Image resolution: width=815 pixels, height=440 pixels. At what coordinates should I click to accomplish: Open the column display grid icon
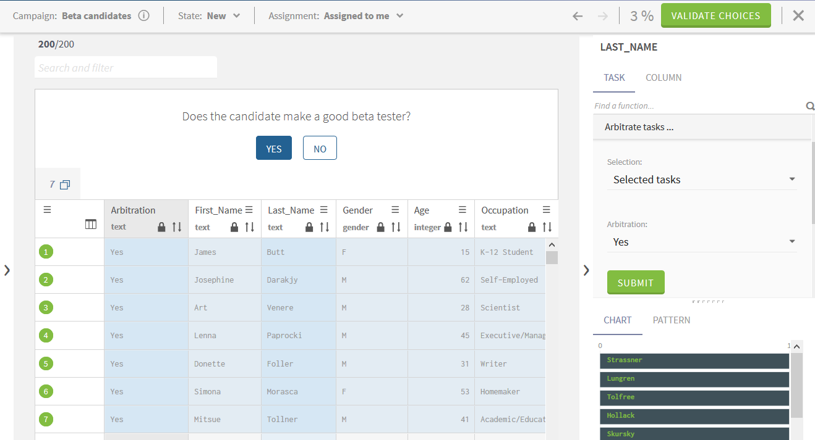tap(91, 225)
